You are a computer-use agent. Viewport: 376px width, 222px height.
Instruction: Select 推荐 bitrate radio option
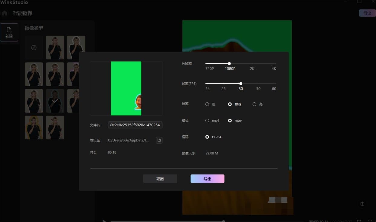(x=230, y=104)
